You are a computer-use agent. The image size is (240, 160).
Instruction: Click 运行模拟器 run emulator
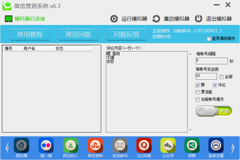coord(129,19)
